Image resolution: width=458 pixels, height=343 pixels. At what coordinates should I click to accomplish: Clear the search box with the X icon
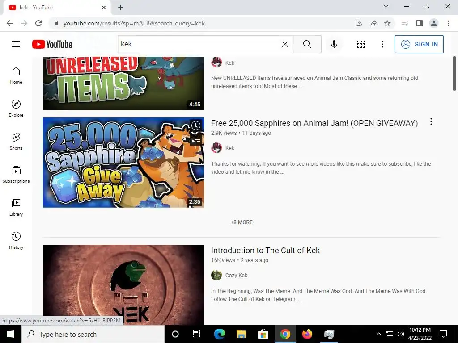coord(285,44)
